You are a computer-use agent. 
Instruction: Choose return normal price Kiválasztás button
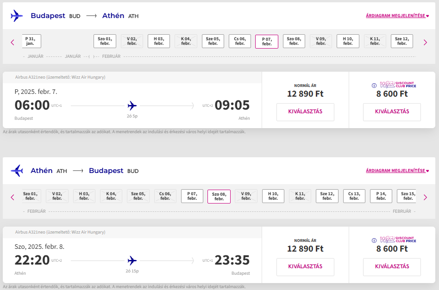[305, 267]
